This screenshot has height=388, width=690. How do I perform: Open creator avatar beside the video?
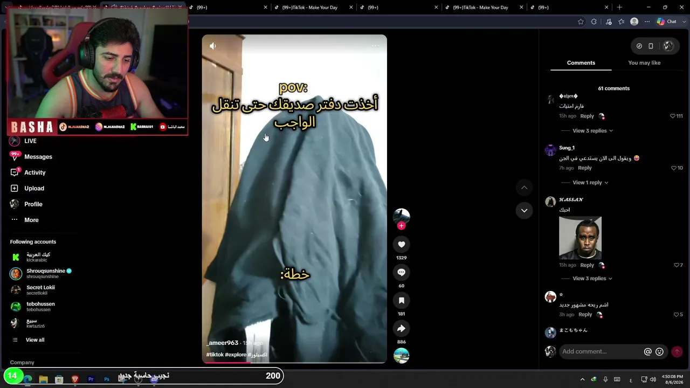[x=401, y=216]
